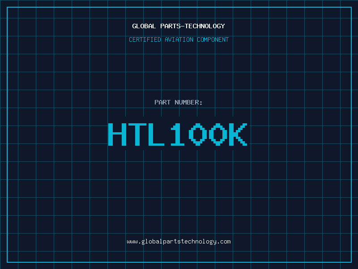Click the letter K ending the part number
Viewport: 358px width, 269px height.
(x=237, y=134)
